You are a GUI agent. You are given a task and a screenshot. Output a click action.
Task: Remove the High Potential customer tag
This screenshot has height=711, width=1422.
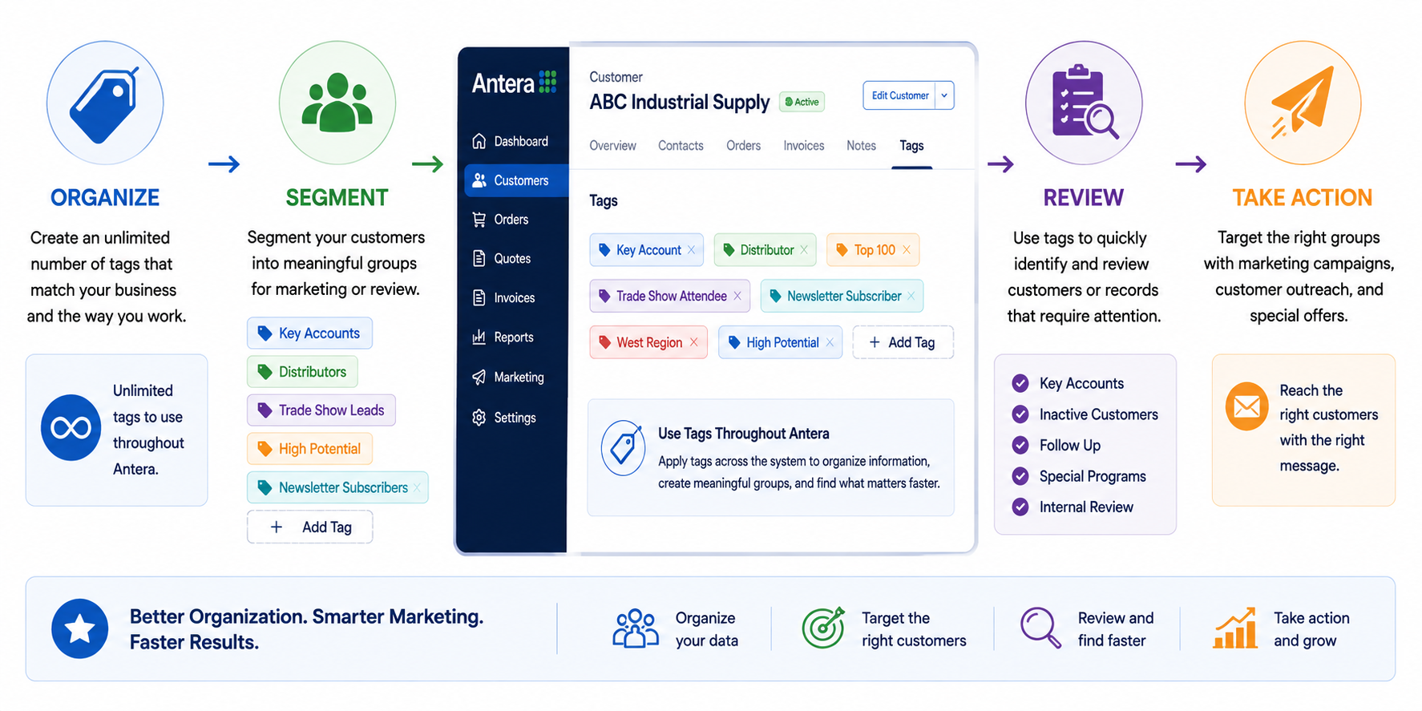coord(830,342)
